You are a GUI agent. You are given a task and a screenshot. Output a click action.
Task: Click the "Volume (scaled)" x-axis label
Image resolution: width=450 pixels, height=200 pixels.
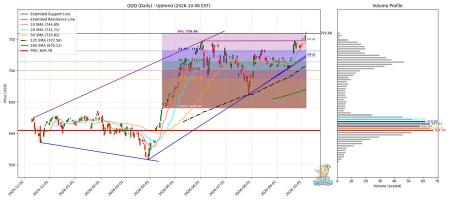[387, 186]
